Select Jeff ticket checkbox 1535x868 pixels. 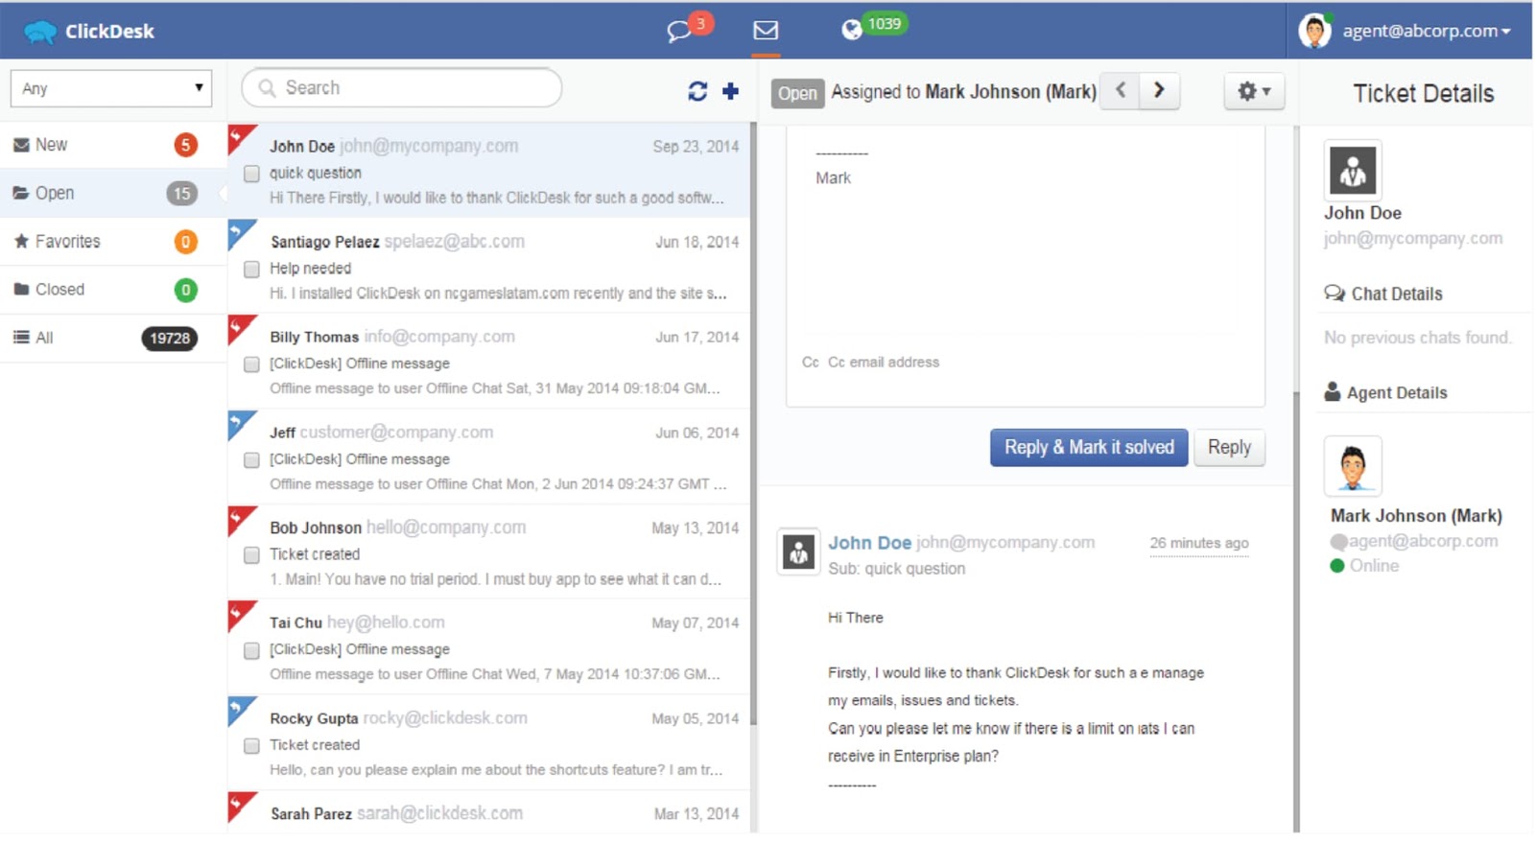(251, 460)
